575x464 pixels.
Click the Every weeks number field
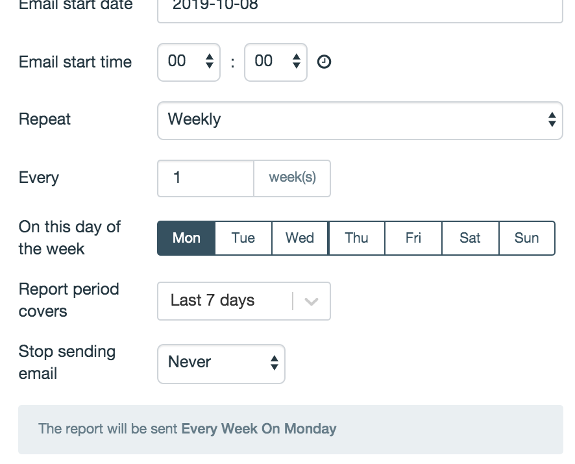click(x=205, y=178)
